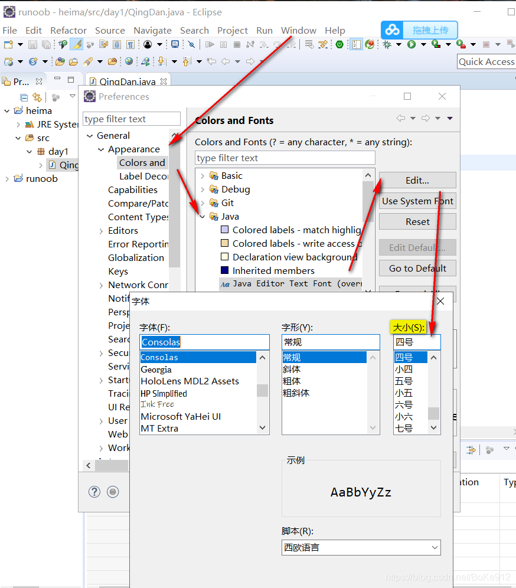Expand the Debug fonts category
516x588 pixels.
(x=203, y=190)
